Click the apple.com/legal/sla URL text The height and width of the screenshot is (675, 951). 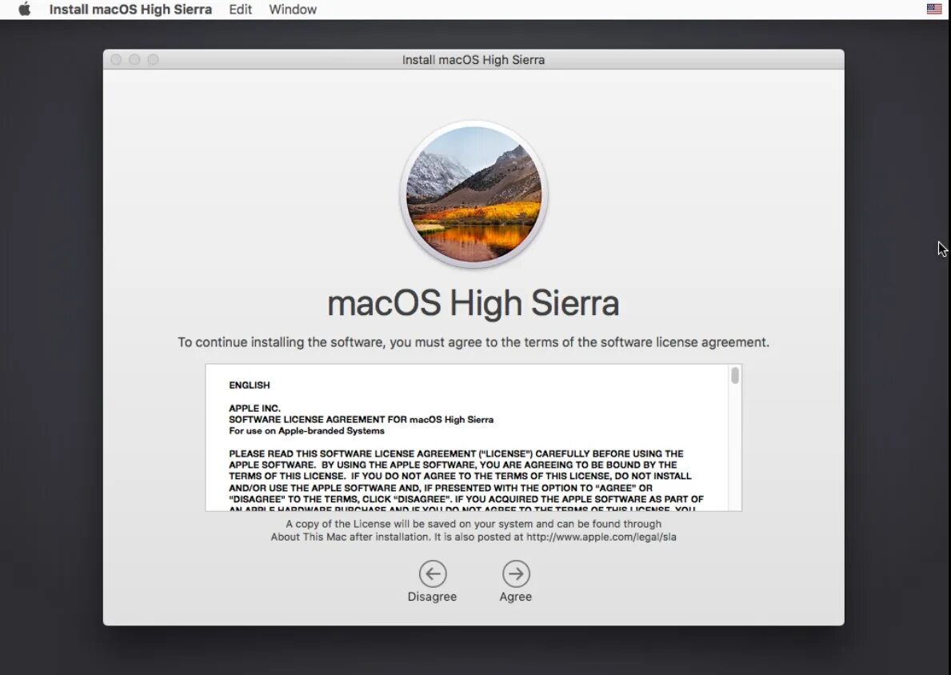click(601, 537)
